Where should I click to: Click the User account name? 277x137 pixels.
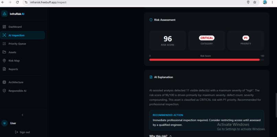13,123
